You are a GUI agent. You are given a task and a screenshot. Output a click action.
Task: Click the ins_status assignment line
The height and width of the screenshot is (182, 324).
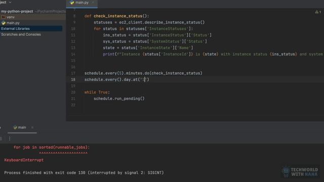click(157, 35)
